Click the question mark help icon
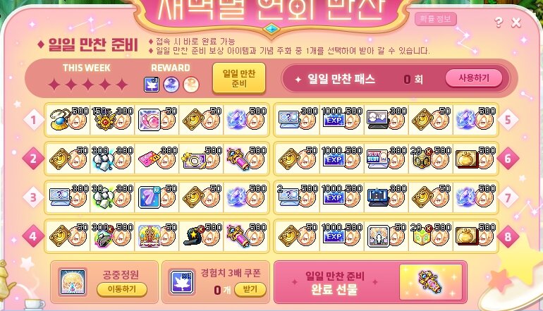Viewport: 543px width, 311px height. pos(499,23)
